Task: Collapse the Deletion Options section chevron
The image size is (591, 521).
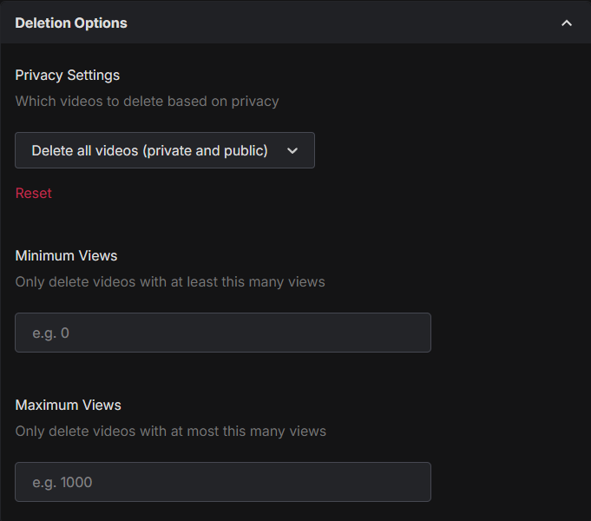Action: point(567,23)
